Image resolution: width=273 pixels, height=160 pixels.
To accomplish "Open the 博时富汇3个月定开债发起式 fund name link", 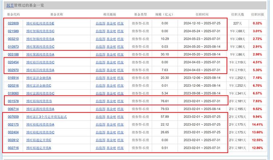I will tap(47, 117).
